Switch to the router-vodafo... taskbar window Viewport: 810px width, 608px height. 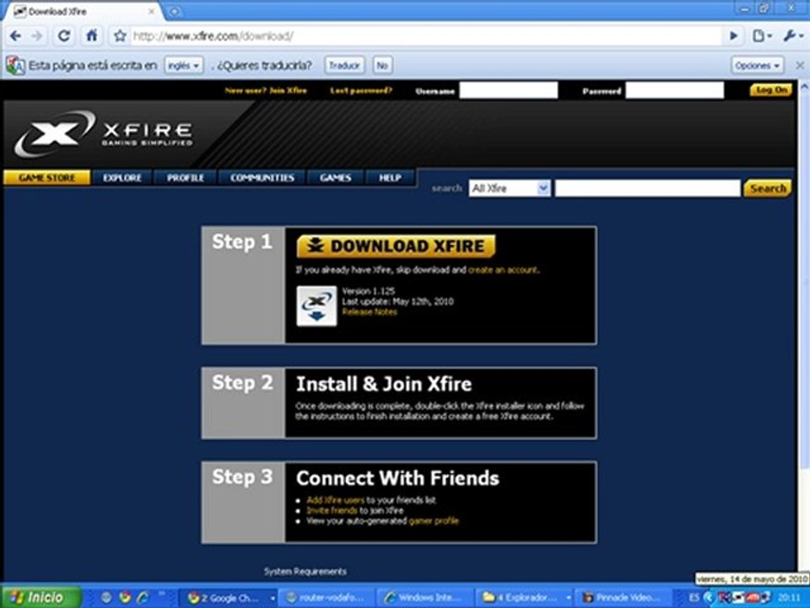[x=327, y=598]
